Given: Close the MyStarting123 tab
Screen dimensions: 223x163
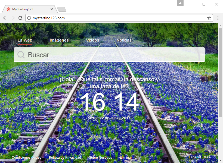Looking at the screenshot, I should tap(52, 9).
